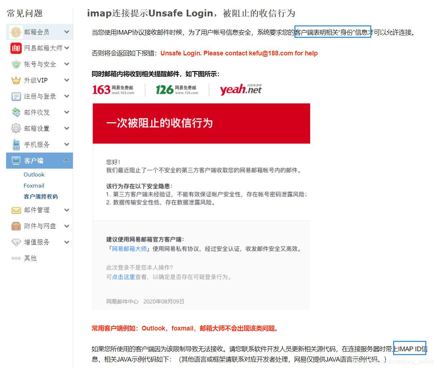Click the 邮件管理 envelope icon
Image resolution: width=437 pixels, height=368 pixels.
(16, 210)
